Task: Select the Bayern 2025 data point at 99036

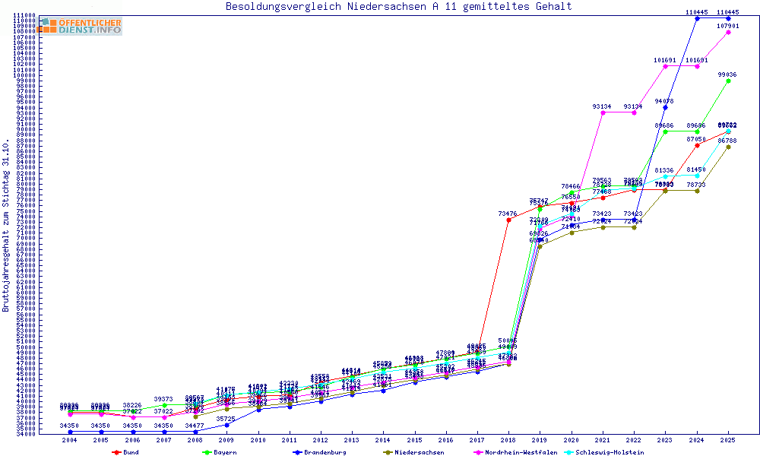Action: point(728,80)
